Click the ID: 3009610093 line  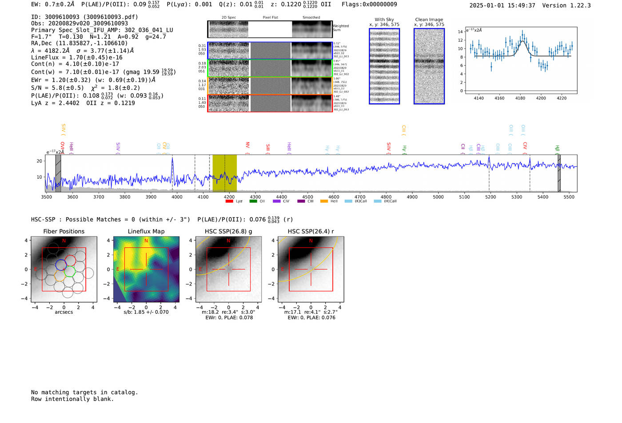click(x=84, y=17)
